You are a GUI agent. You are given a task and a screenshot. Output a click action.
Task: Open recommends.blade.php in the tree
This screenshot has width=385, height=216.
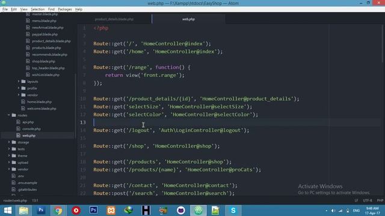pyautogui.click(x=49, y=55)
